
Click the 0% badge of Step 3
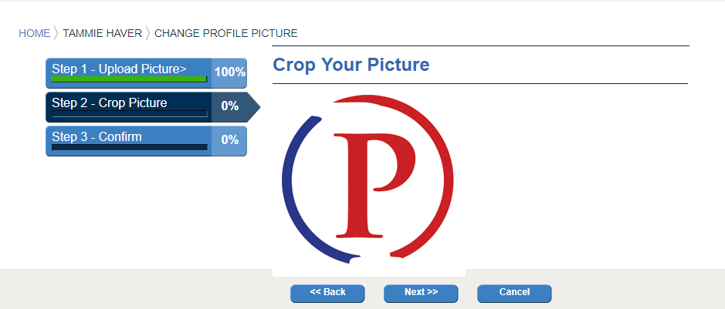[x=229, y=140]
